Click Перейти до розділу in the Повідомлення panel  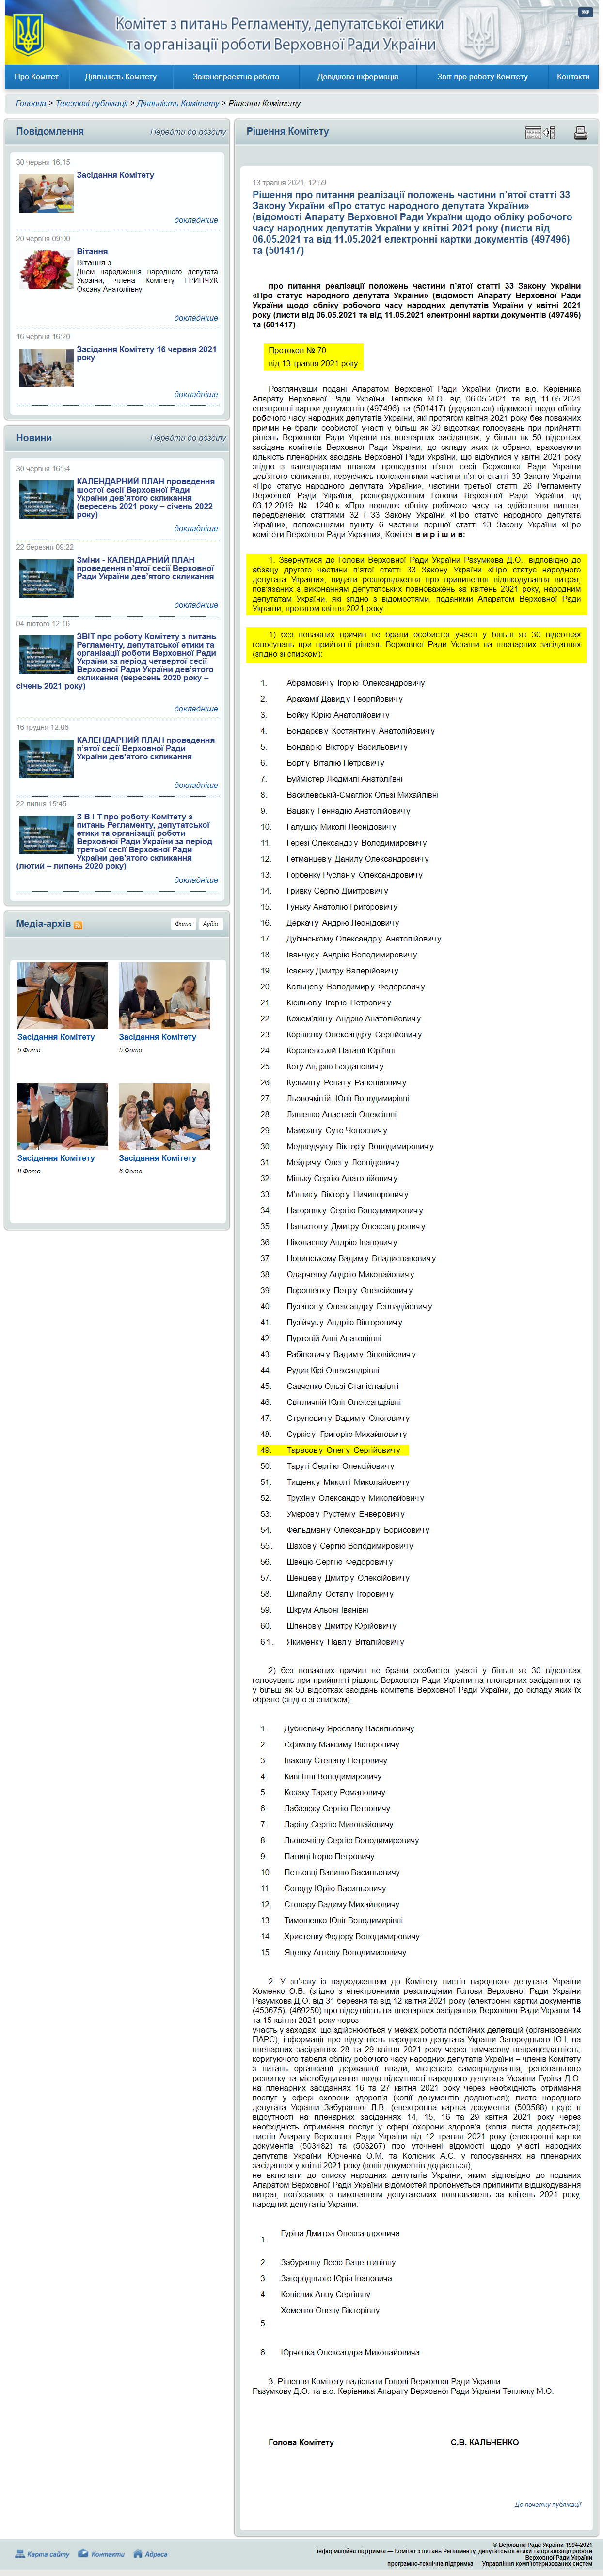click(187, 132)
